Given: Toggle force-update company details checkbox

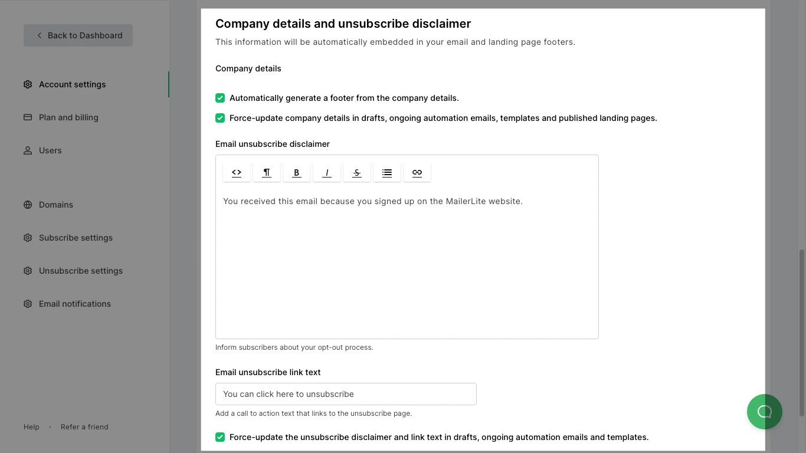Looking at the screenshot, I should point(220,118).
